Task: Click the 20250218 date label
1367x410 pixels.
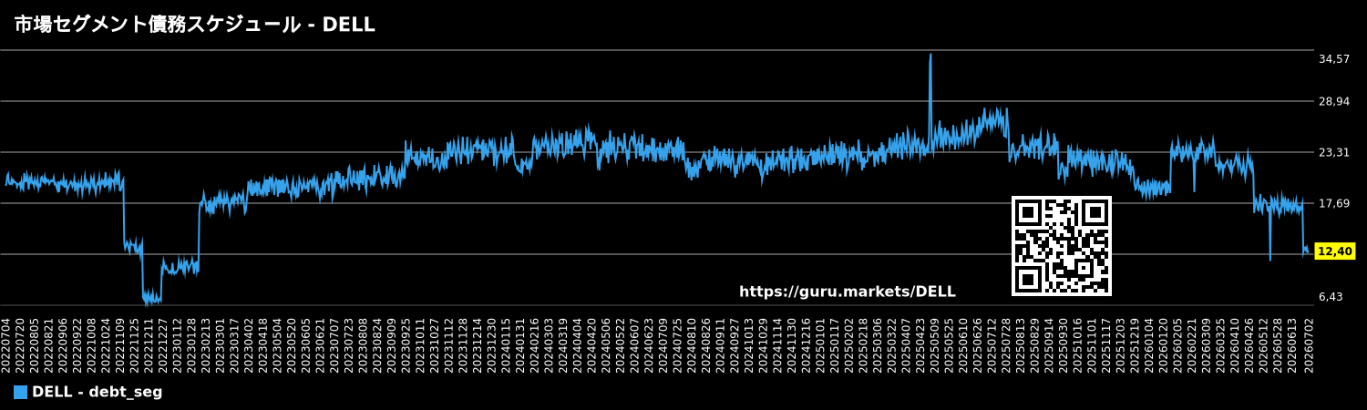Action: [x=862, y=344]
